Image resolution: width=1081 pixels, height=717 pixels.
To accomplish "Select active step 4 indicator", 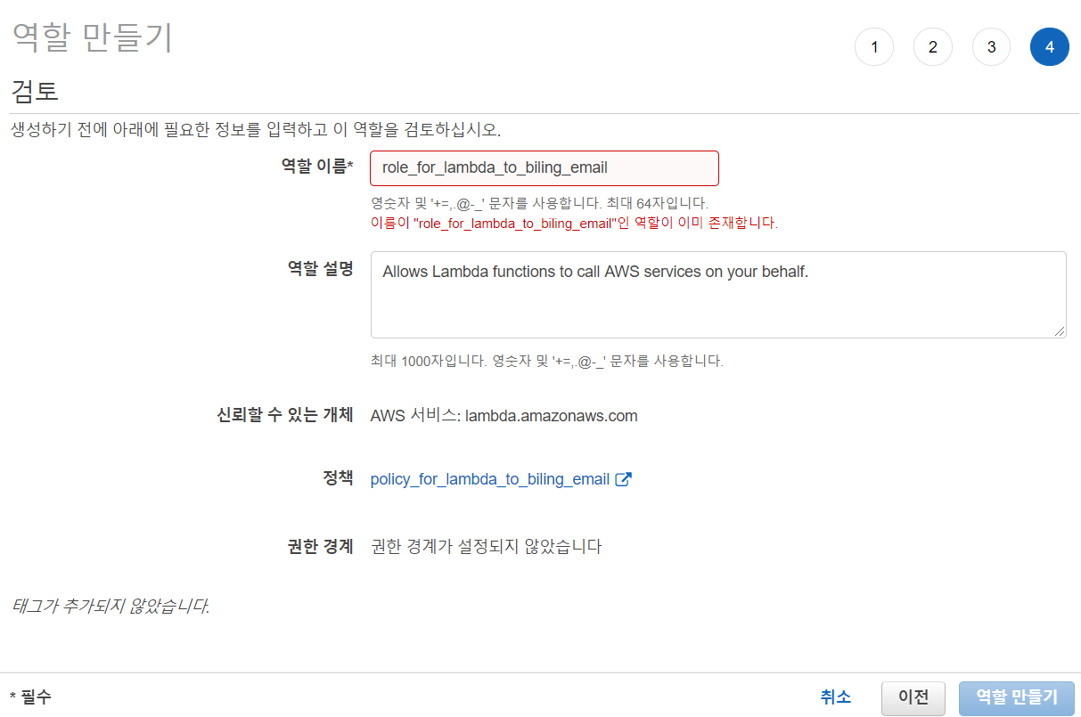I will pyautogui.click(x=1050, y=47).
